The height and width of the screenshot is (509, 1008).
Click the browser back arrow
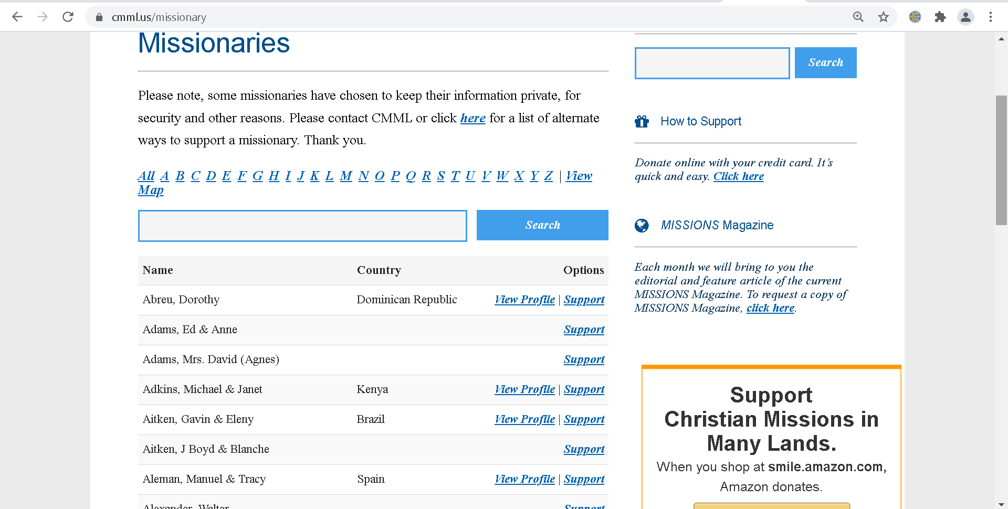(x=17, y=17)
